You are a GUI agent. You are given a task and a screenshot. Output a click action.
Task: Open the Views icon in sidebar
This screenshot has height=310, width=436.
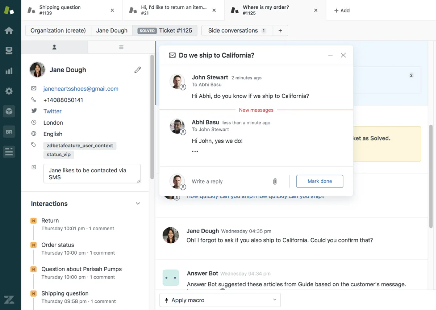tap(9, 51)
